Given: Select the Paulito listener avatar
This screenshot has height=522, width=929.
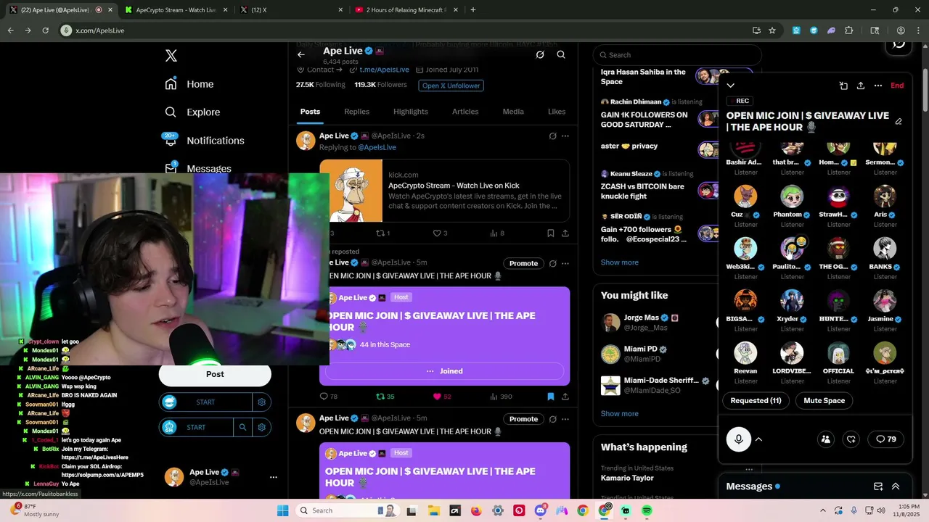Looking at the screenshot, I should click(791, 249).
